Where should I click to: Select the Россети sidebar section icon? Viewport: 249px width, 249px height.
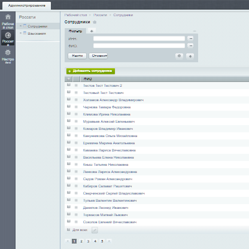[x=8, y=35]
